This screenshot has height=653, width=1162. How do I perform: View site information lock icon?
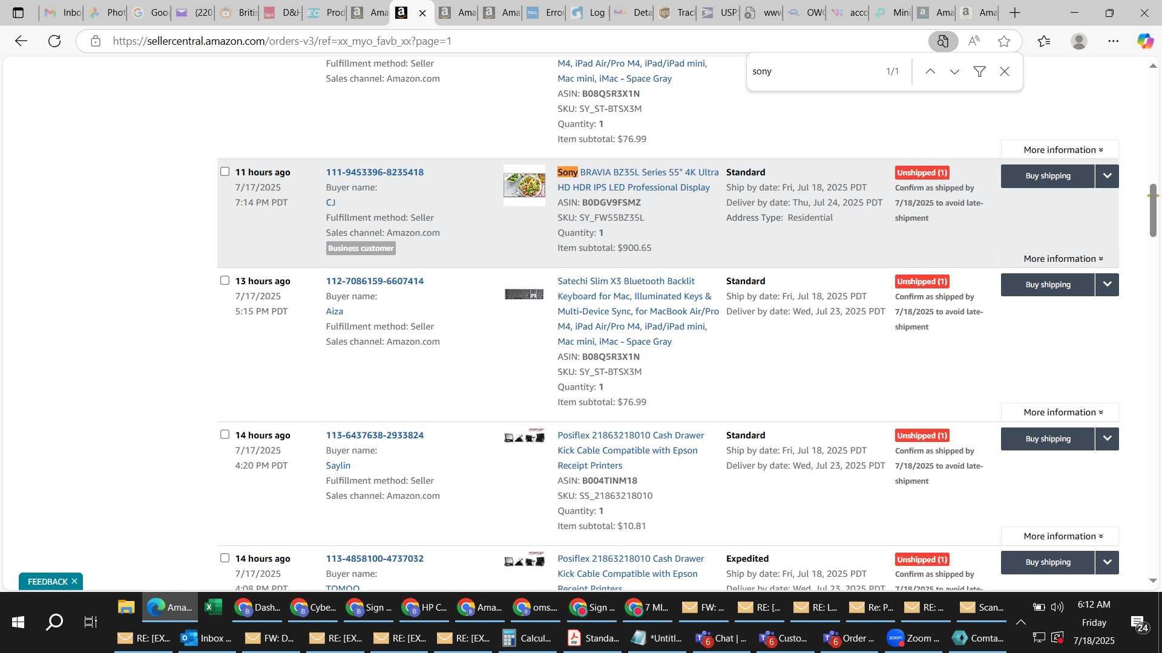[95, 41]
